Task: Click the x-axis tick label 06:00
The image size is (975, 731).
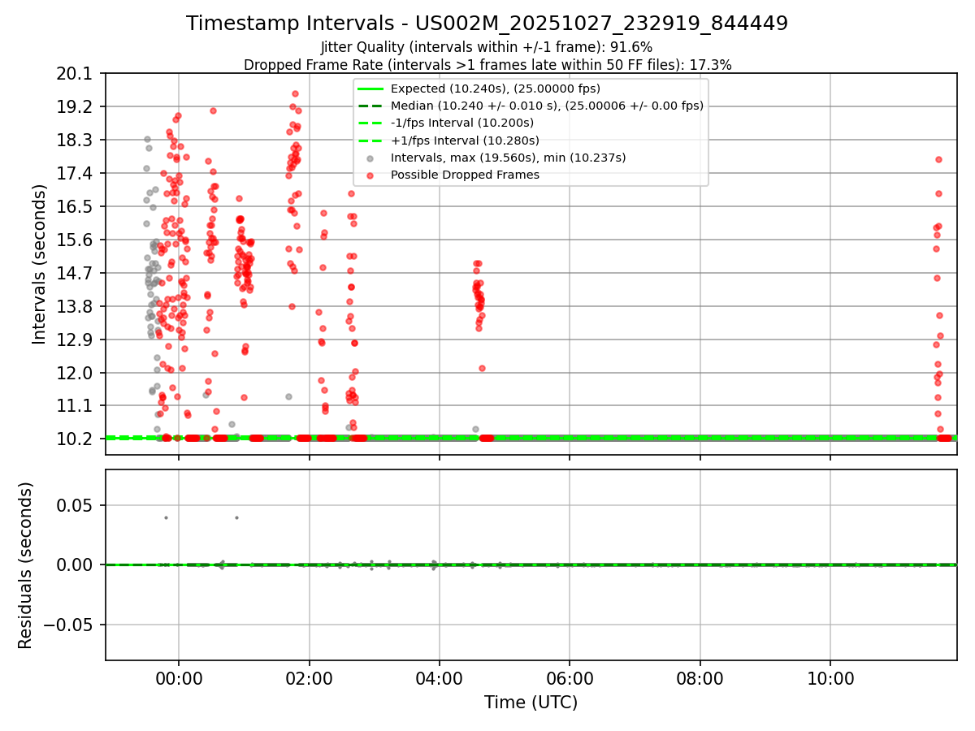Action: pos(570,679)
